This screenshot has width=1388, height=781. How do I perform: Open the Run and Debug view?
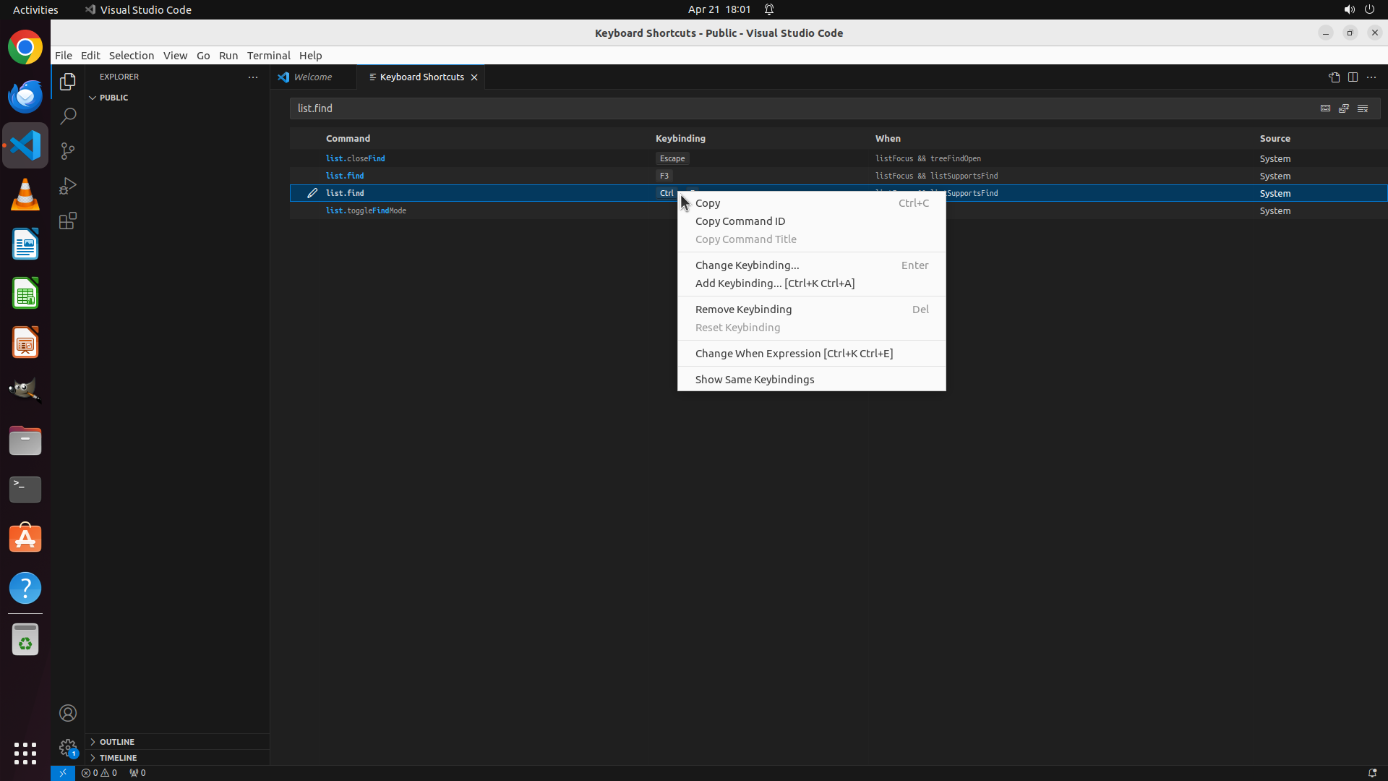(x=68, y=186)
